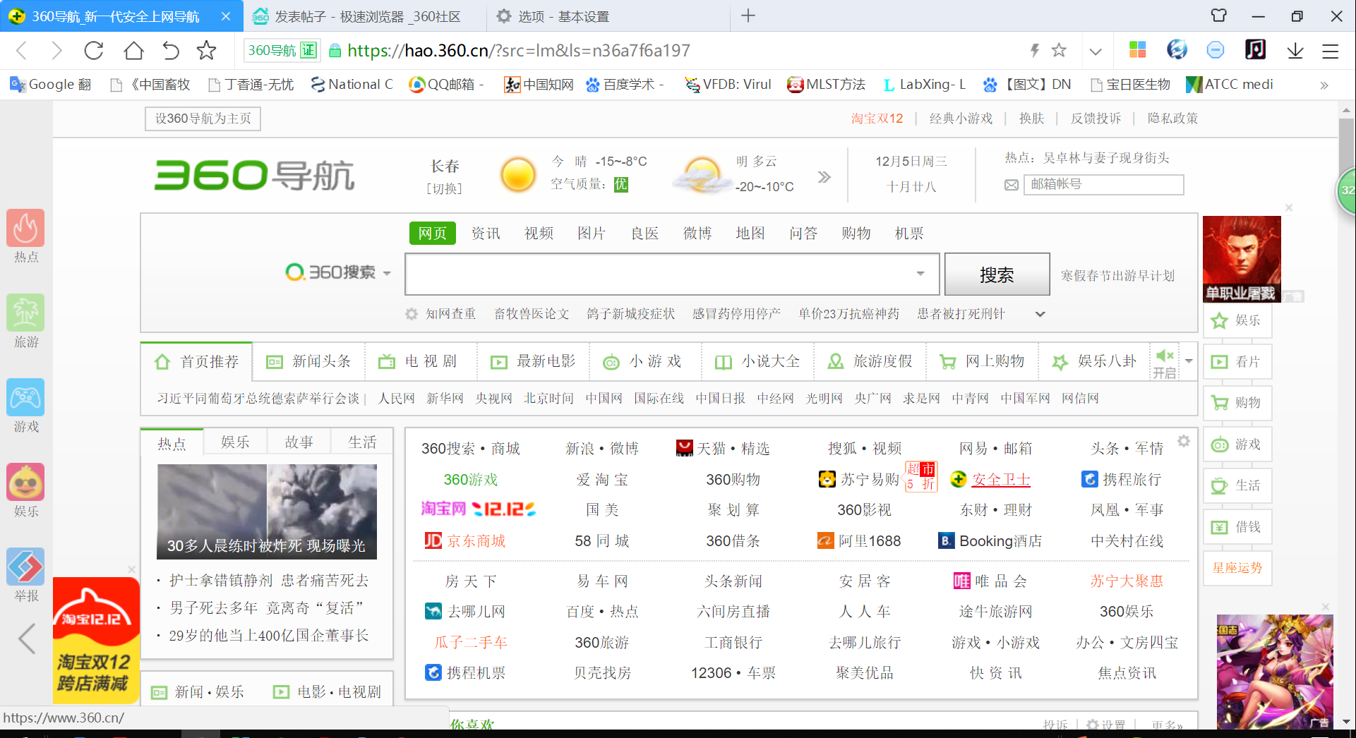Show more bookmarks with double chevron
This screenshot has width=1356, height=738.
[x=1324, y=85]
